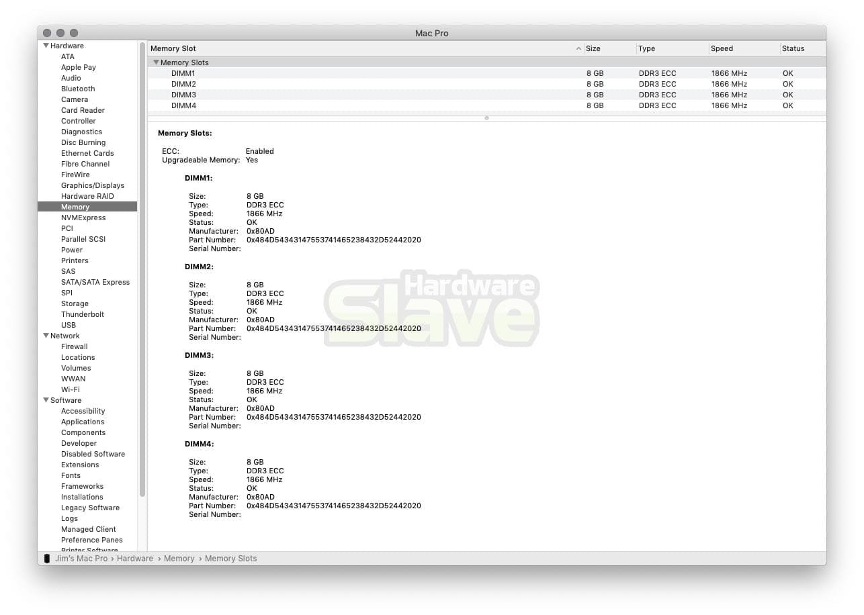This screenshot has height=615, width=864.
Task: Show Power information
Action: coord(72,250)
